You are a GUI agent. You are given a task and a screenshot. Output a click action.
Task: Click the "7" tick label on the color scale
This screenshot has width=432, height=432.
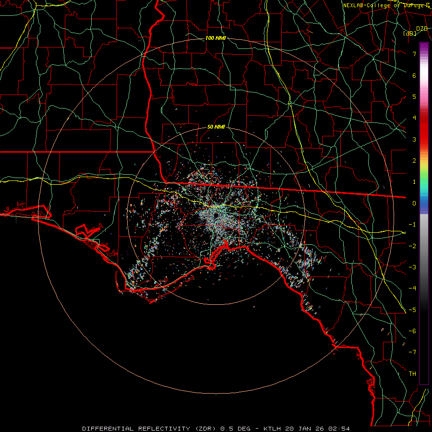click(414, 54)
